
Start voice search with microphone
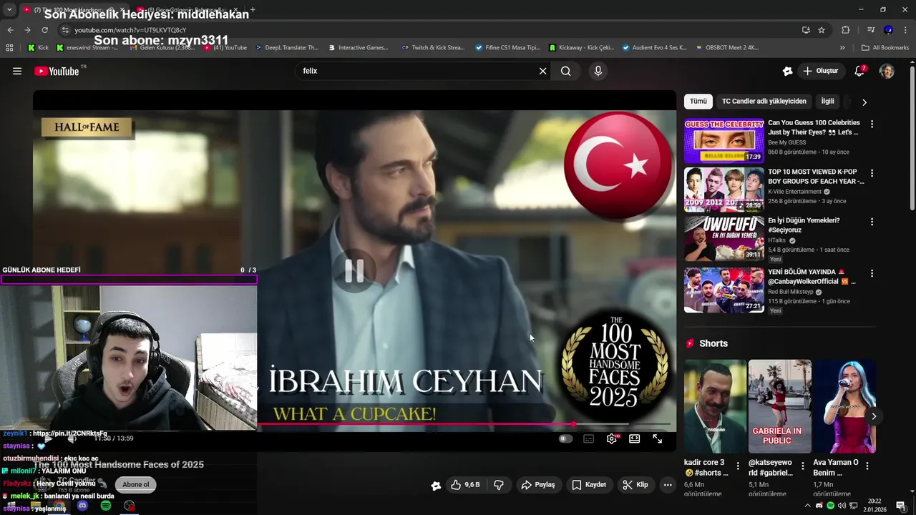coord(598,71)
